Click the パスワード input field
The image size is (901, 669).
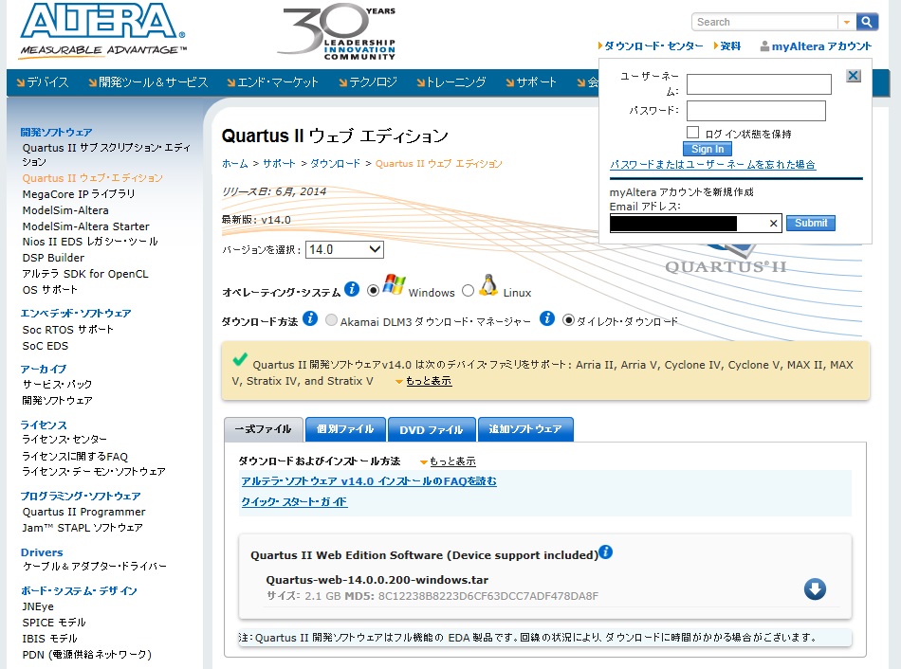coord(756,111)
